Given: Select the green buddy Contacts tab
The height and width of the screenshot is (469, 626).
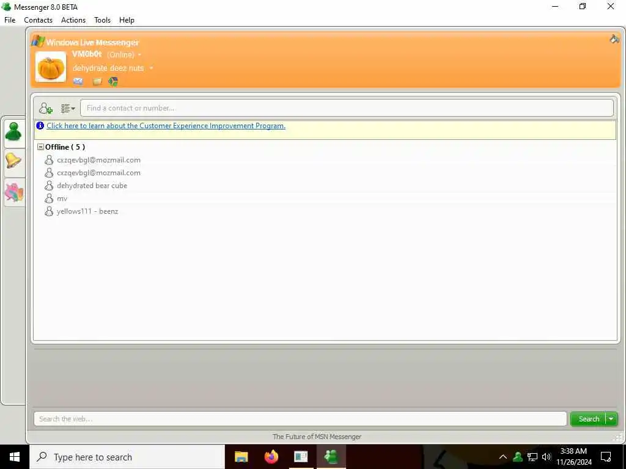Looking at the screenshot, I should tap(14, 132).
